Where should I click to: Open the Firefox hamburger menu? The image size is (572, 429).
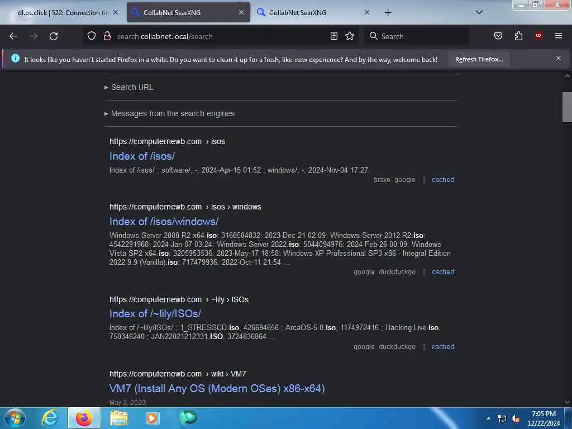click(559, 36)
